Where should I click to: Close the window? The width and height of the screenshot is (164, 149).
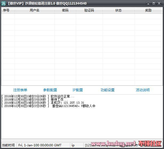[159, 3]
